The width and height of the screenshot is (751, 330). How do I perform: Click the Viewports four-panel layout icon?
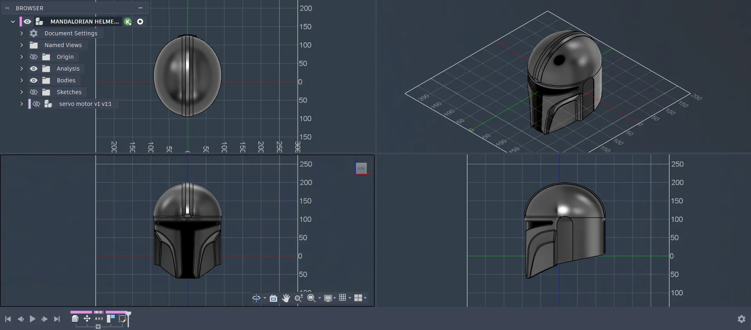coord(358,298)
